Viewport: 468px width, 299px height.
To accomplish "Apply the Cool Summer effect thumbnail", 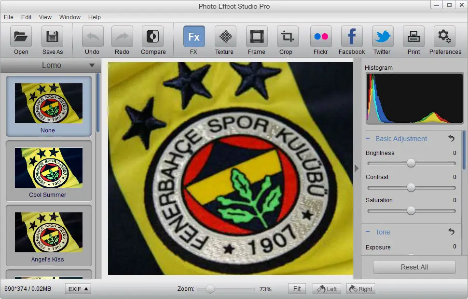I will [49, 171].
